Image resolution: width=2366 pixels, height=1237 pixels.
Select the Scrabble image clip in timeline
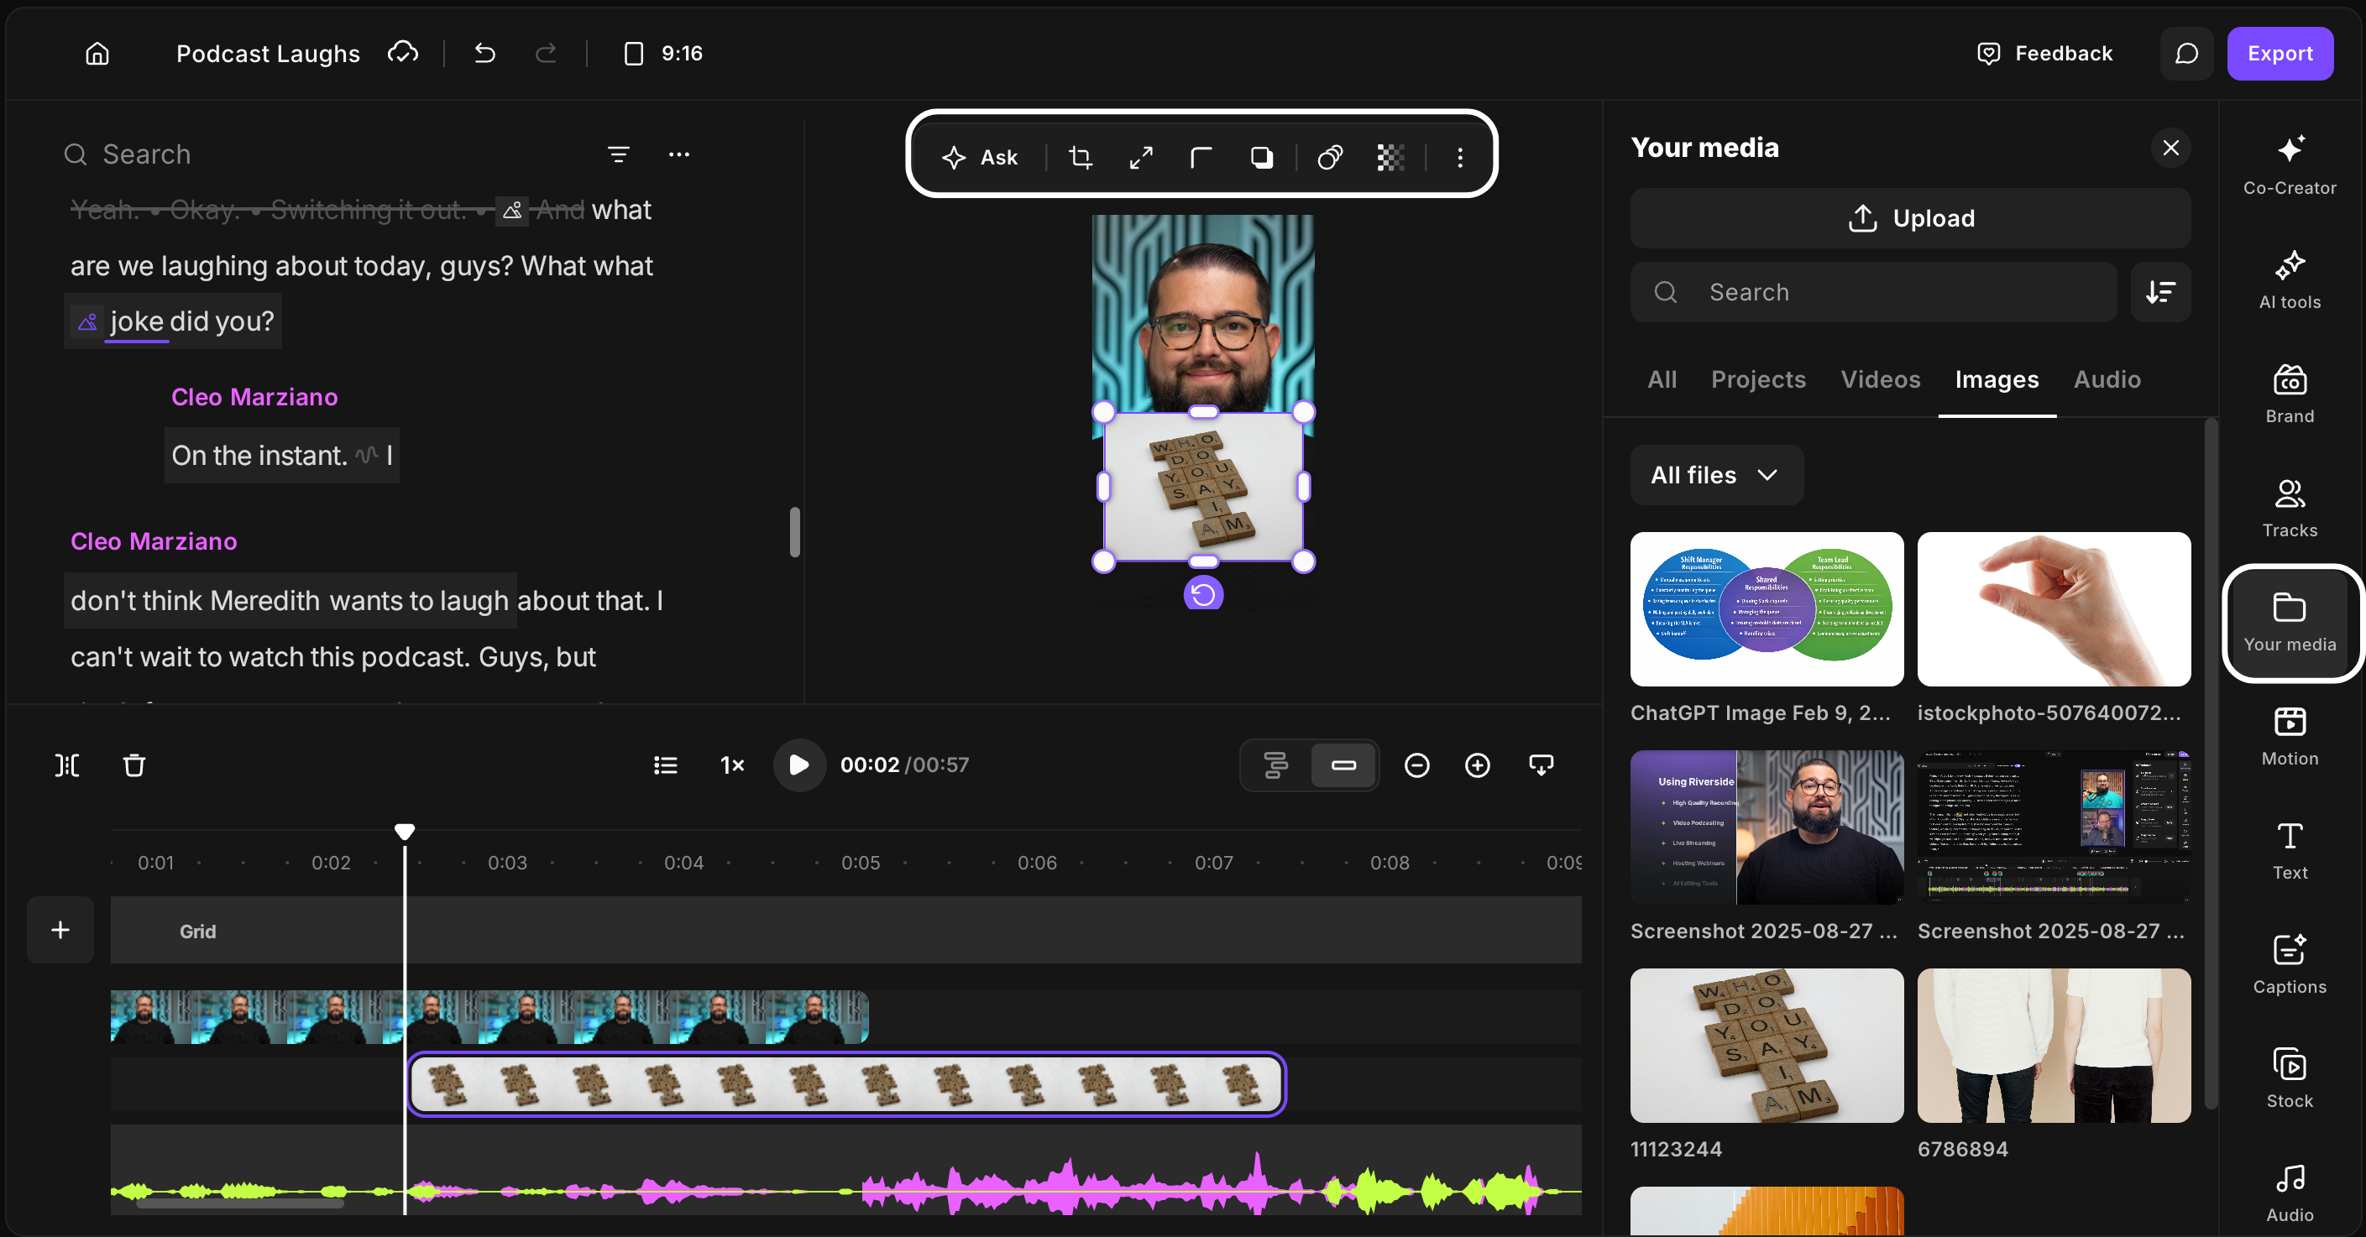(846, 1083)
